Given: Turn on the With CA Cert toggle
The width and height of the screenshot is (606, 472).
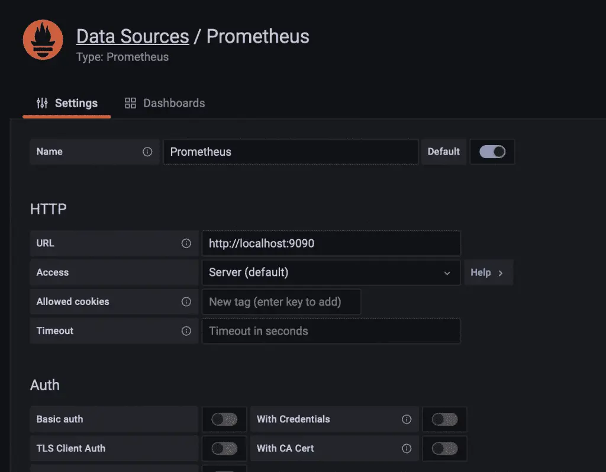Looking at the screenshot, I should [x=444, y=448].
